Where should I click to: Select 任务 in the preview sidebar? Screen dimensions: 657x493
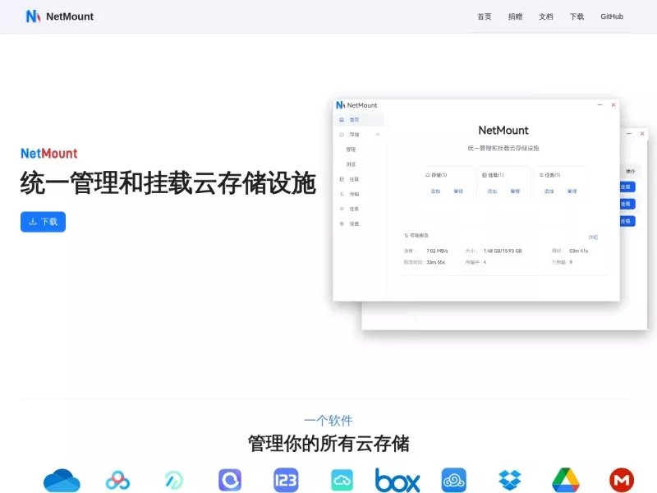[355, 209]
